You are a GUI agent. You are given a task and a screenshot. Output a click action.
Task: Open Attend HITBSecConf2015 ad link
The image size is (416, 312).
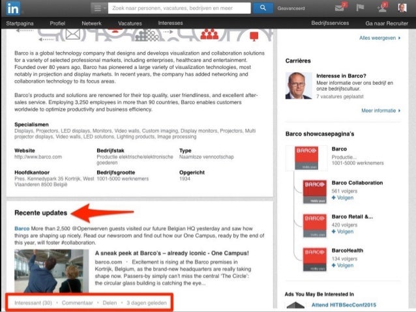point(344,305)
